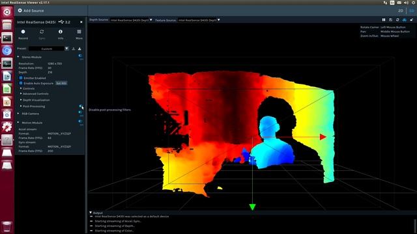Open LibreOffice Calc from the launcher
Viewport: 417px width, 234px height.
click(7, 89)
